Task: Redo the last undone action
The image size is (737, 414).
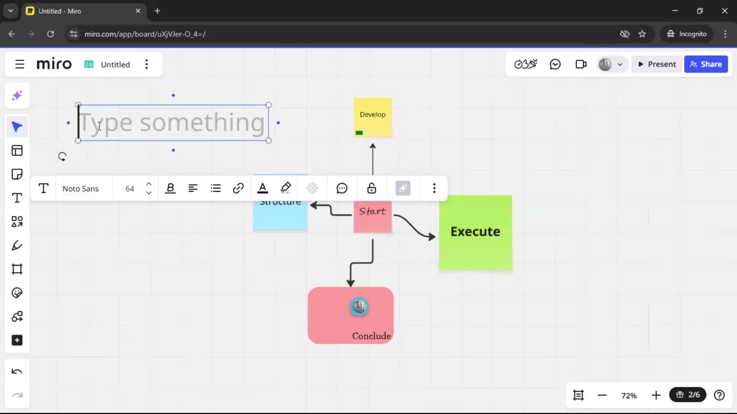Action: pos(17,395)
